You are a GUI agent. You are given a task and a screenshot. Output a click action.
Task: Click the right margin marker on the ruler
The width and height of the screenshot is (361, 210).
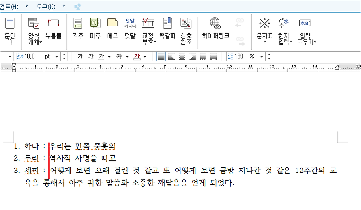[x=337, y=67]
